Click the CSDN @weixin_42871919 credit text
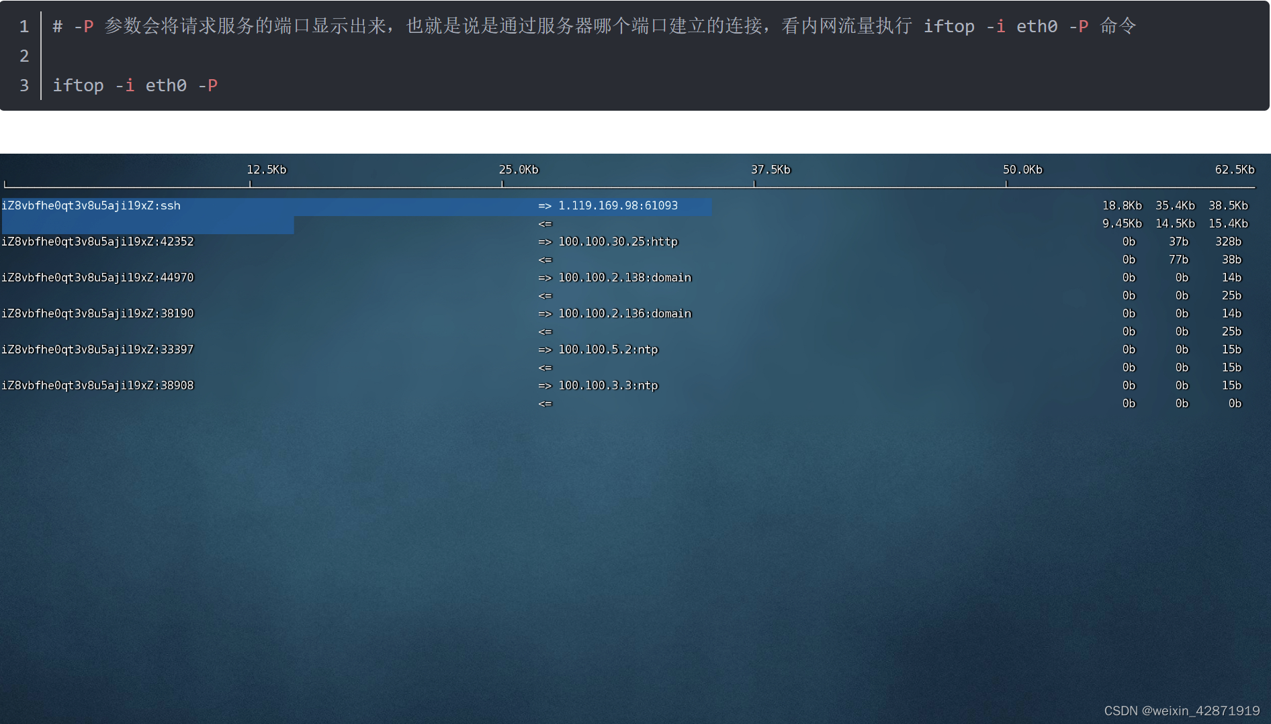 tap(1182, 711)
